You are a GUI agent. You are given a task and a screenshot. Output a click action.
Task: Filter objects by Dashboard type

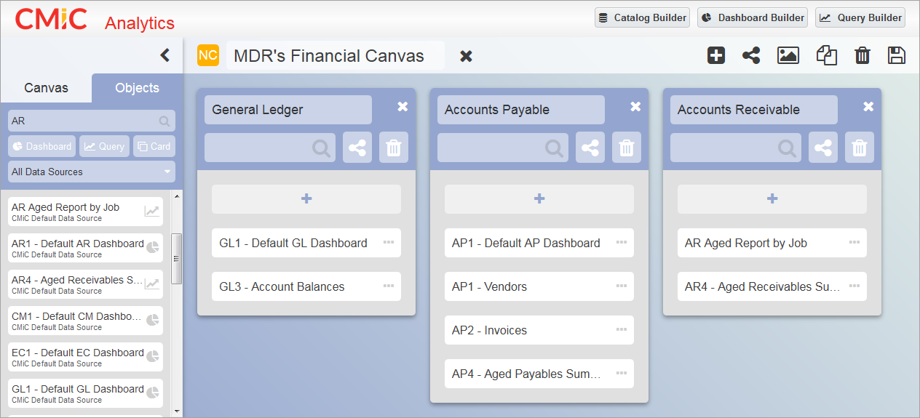pos(42,146)
